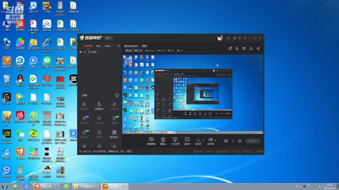Open the media player taskbar icon
The image size is (339, 190).
pos(15,187)
